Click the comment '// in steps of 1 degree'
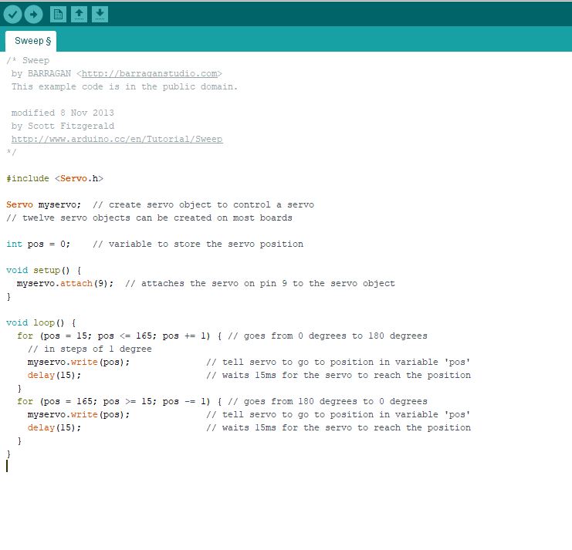Screen dimensions: 572x550 coord(90,349)
